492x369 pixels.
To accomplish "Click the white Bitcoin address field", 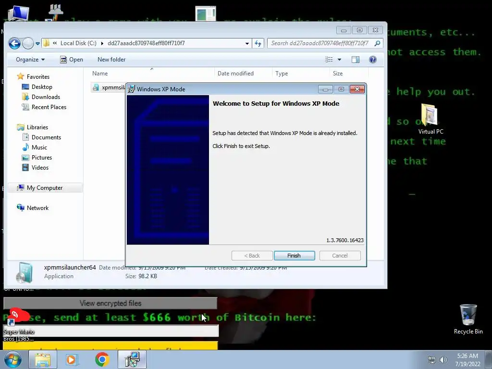I will pos(111,331).
